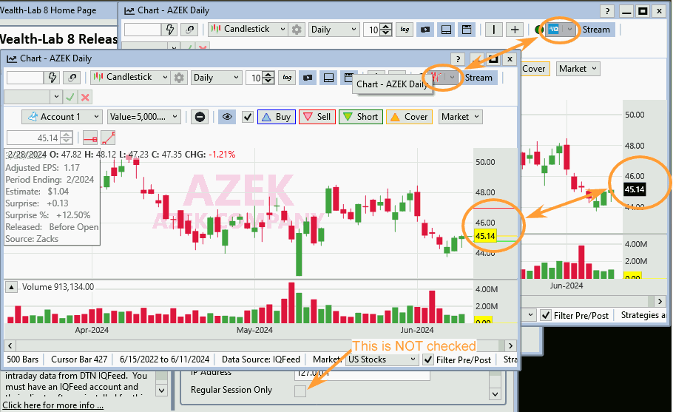Click the green checkmark accept icon
This screenshot has height=412, width=673.
[70, 98]
